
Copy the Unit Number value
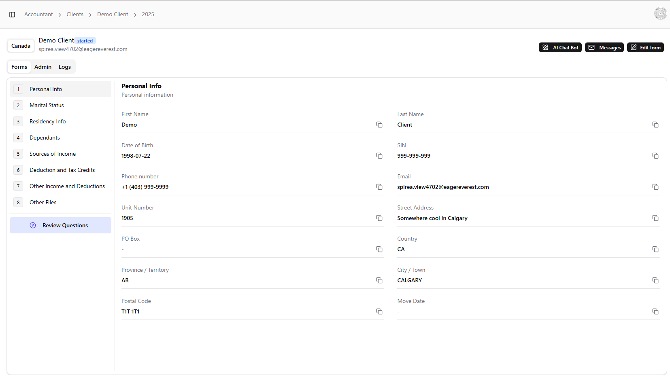379,218
